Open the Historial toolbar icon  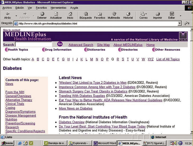tap(128, 14)
